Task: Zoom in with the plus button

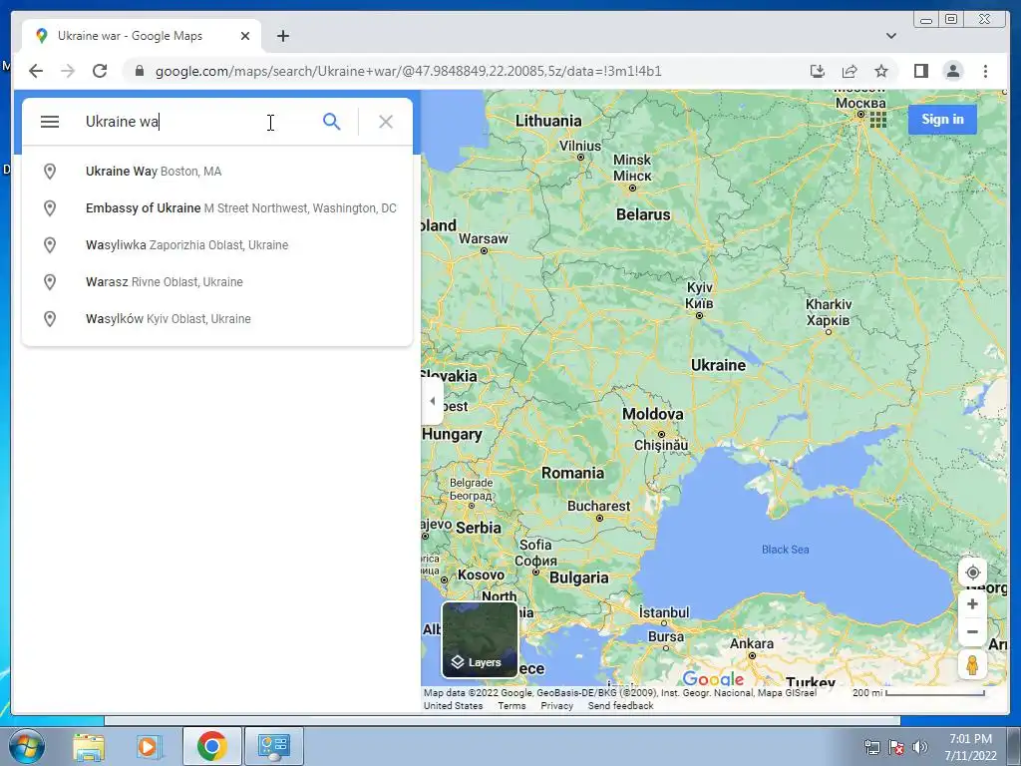Action: coord(972,603)
